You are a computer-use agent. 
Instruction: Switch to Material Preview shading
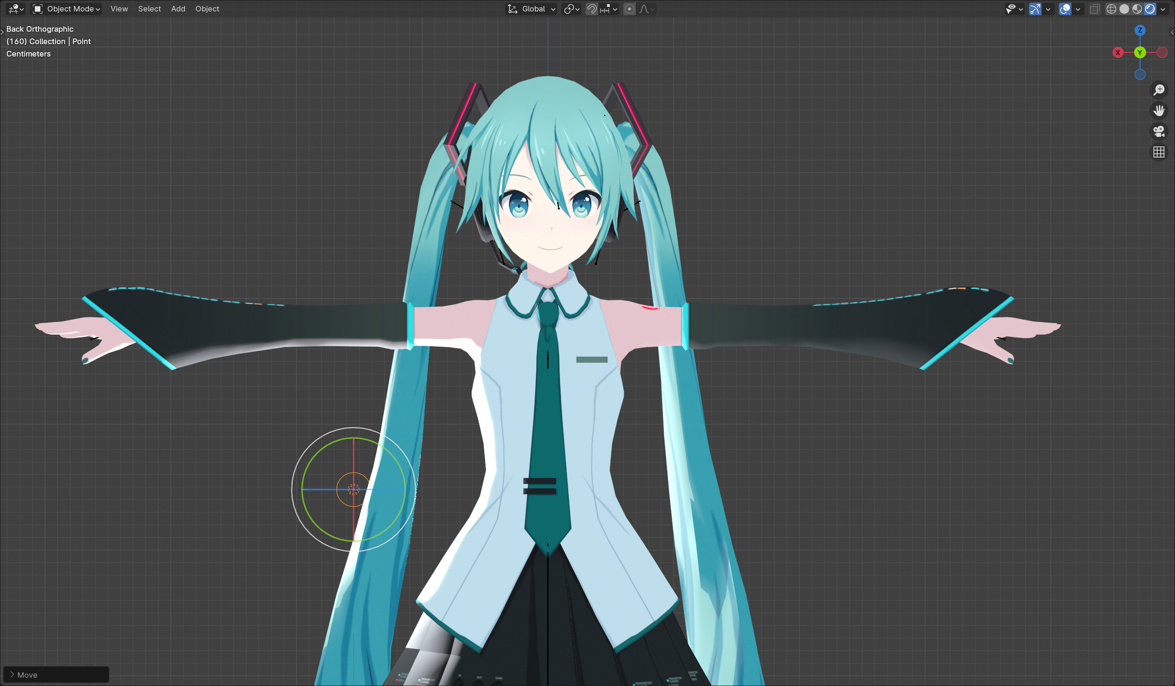click(1137, 9)
